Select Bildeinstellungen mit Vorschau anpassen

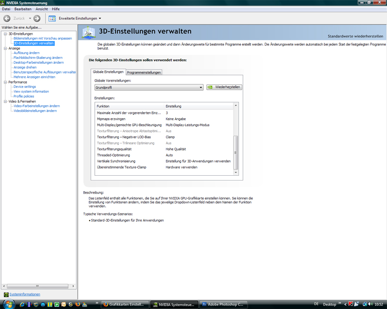(x=43, y=39)
